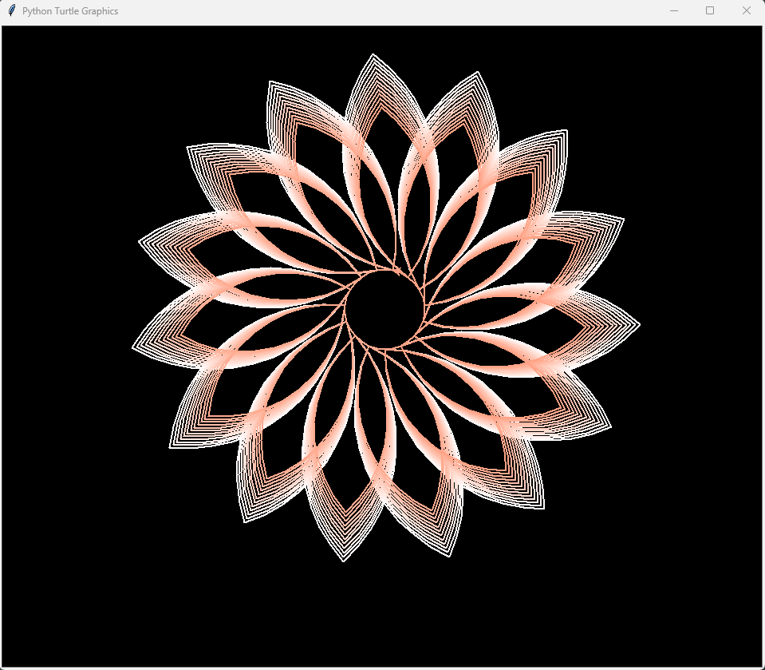Viewport: 765px width, 670px height.
Task: Click the empty title bar area
Action: click(399, 11)
